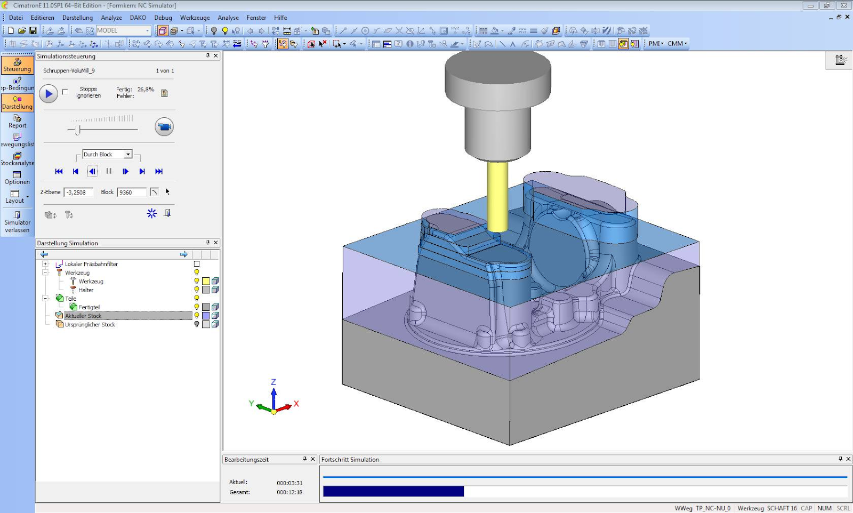Viewport: 853px width, 513px height.
Task: Click the blue starburst refresh icon
Action: 152,213
